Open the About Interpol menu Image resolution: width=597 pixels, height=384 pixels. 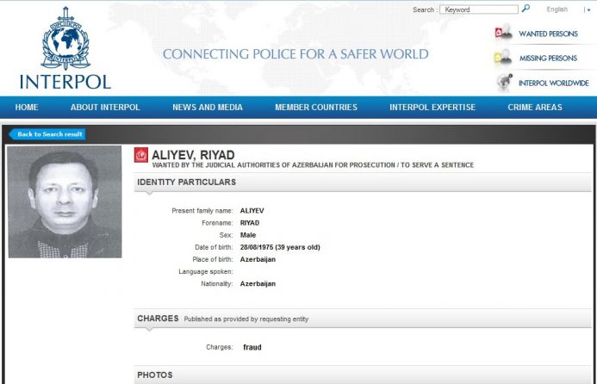105,108
